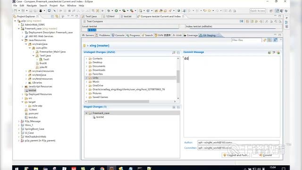Toggle Link with Editor in Git Staging
This screenshot has height=170, width=302.
(269, 40)
